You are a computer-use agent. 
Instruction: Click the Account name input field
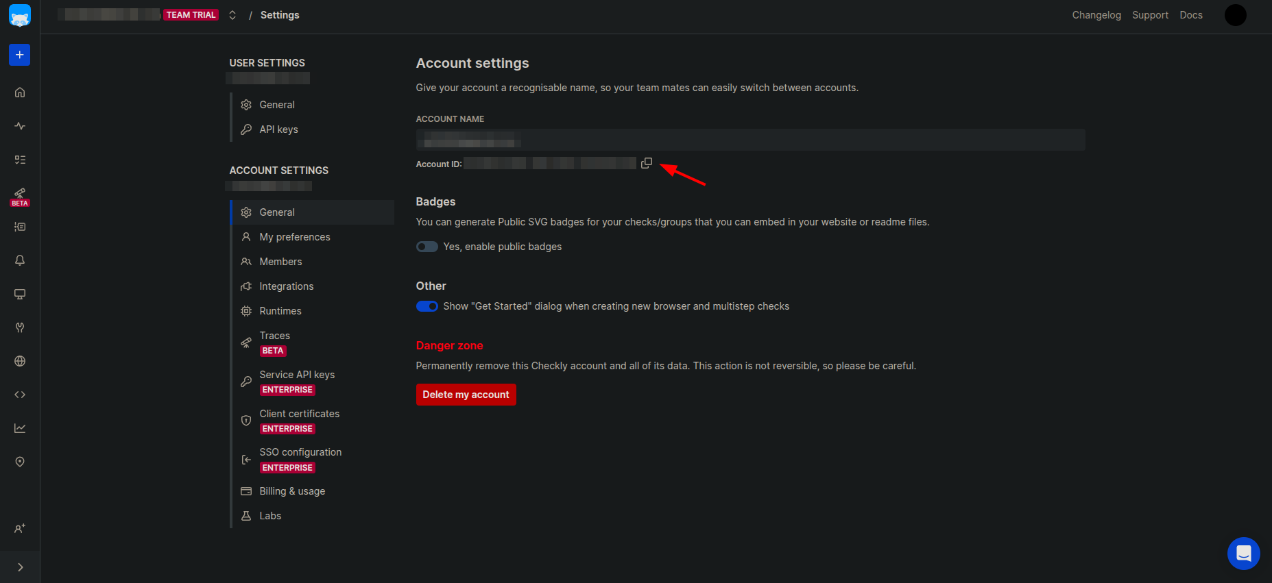tap(750, 140)
